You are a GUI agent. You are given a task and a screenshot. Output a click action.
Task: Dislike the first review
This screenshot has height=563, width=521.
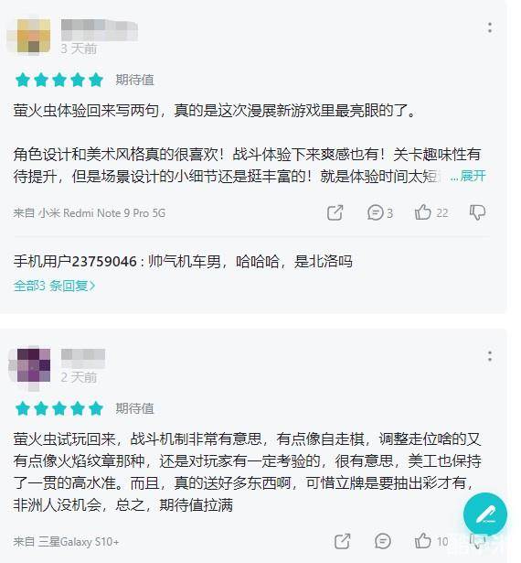[x=477, y=212]
